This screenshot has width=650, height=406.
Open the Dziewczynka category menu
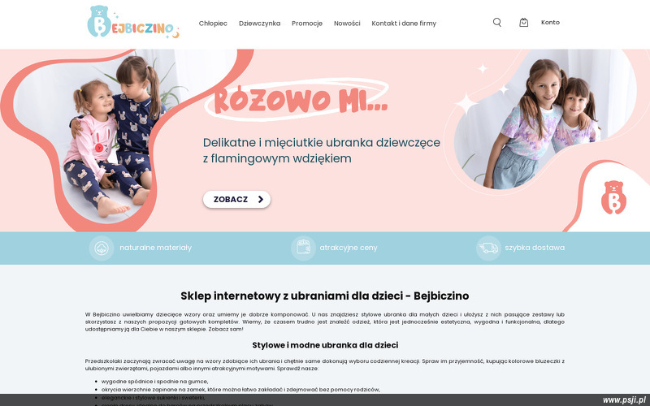[259, 24]
